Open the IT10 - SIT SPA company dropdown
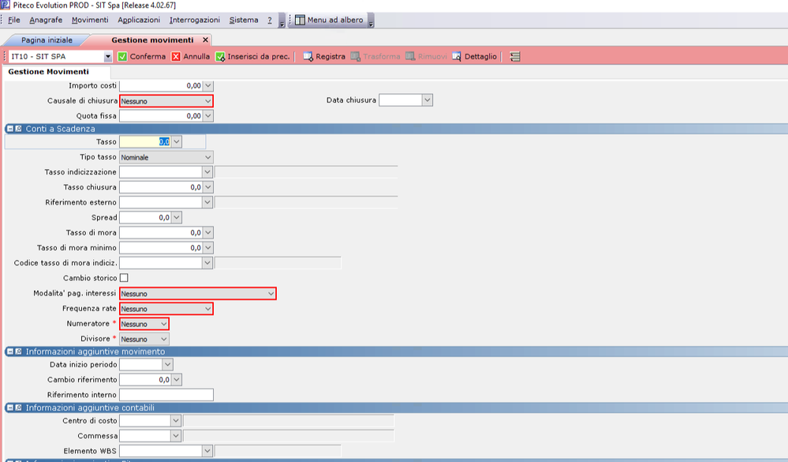The image size is (788, 462). [x=108, y=57]
